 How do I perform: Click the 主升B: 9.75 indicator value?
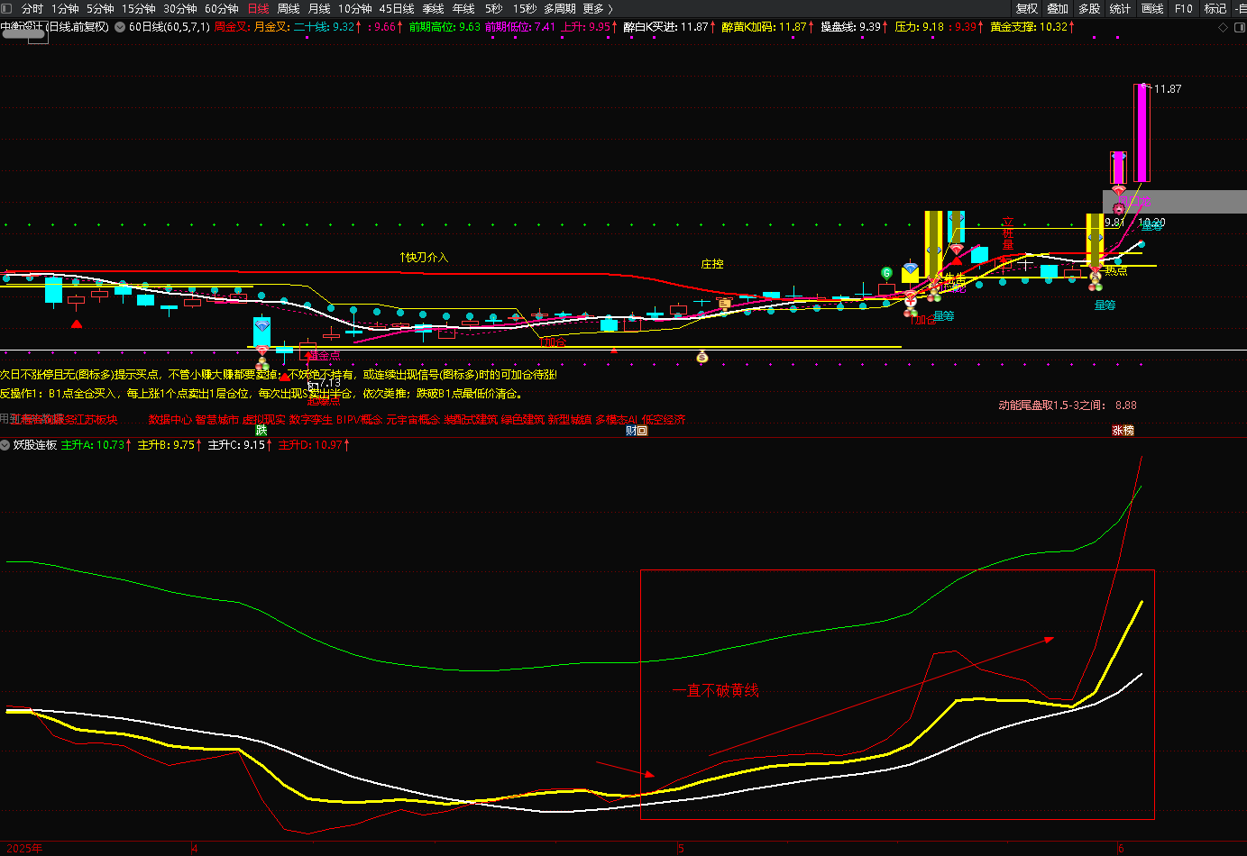170,445
